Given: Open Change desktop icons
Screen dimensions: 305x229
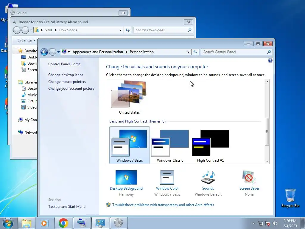Looking at the screenshot, I should click(x=66, y=75).
